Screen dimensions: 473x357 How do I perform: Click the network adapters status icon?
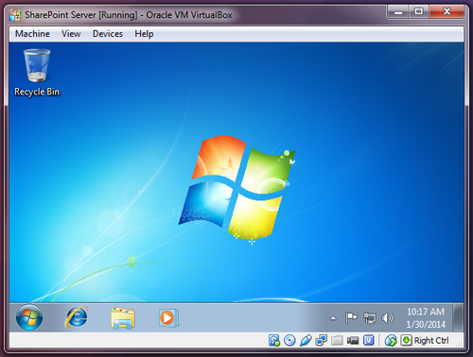(322, 340)
